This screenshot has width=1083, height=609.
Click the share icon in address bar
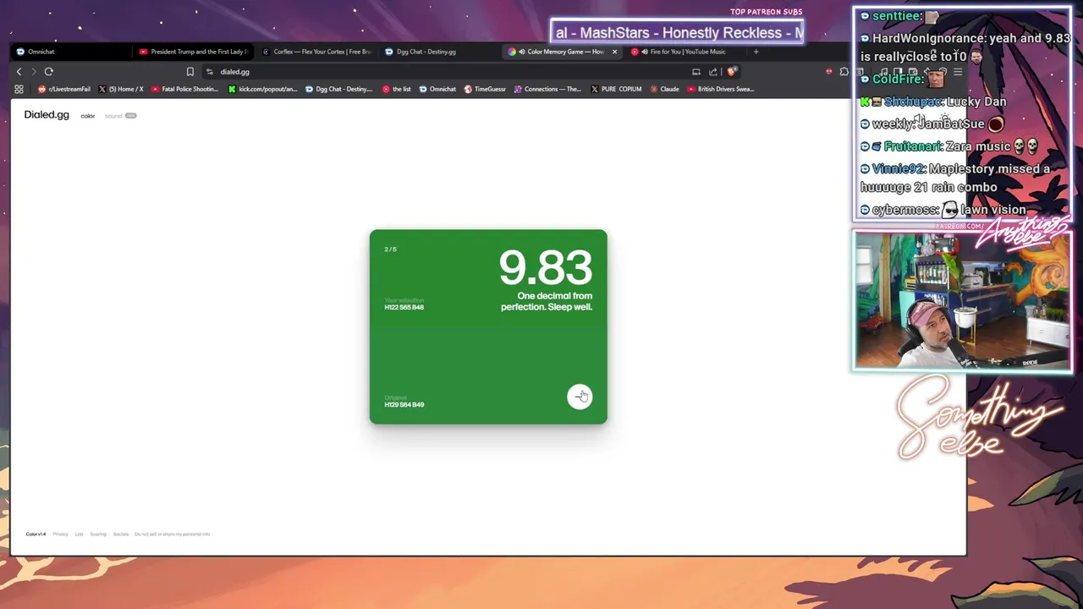click(x=712, y=72)
